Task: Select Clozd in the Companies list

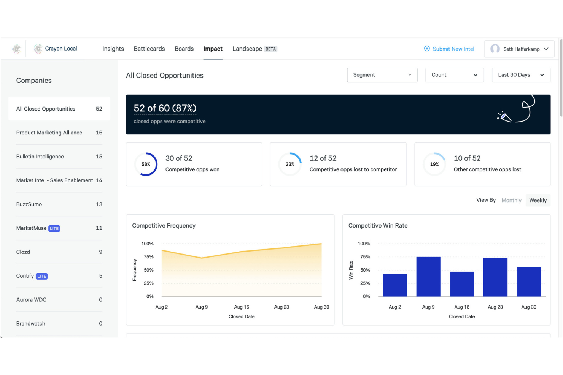Action: tap(59, 252)
